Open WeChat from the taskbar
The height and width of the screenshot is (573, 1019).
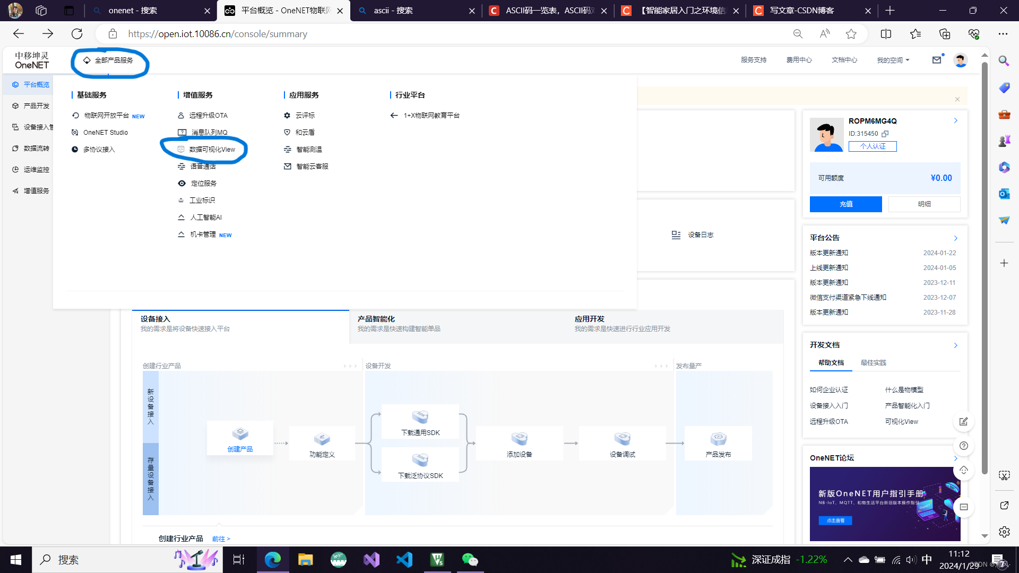470,560
